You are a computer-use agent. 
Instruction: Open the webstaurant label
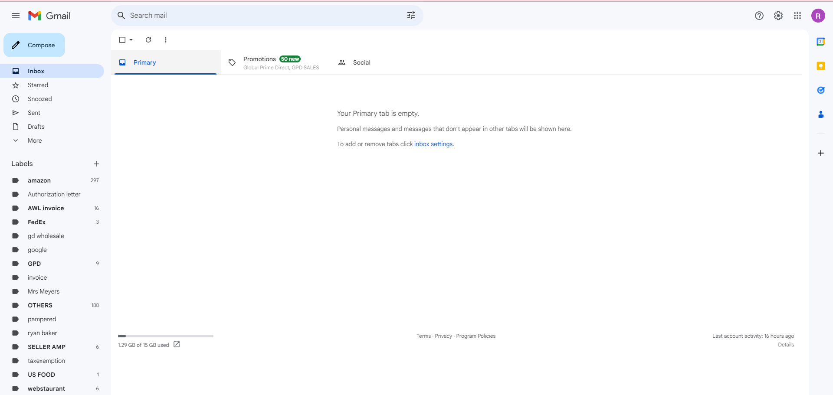[x=52, y=388]
